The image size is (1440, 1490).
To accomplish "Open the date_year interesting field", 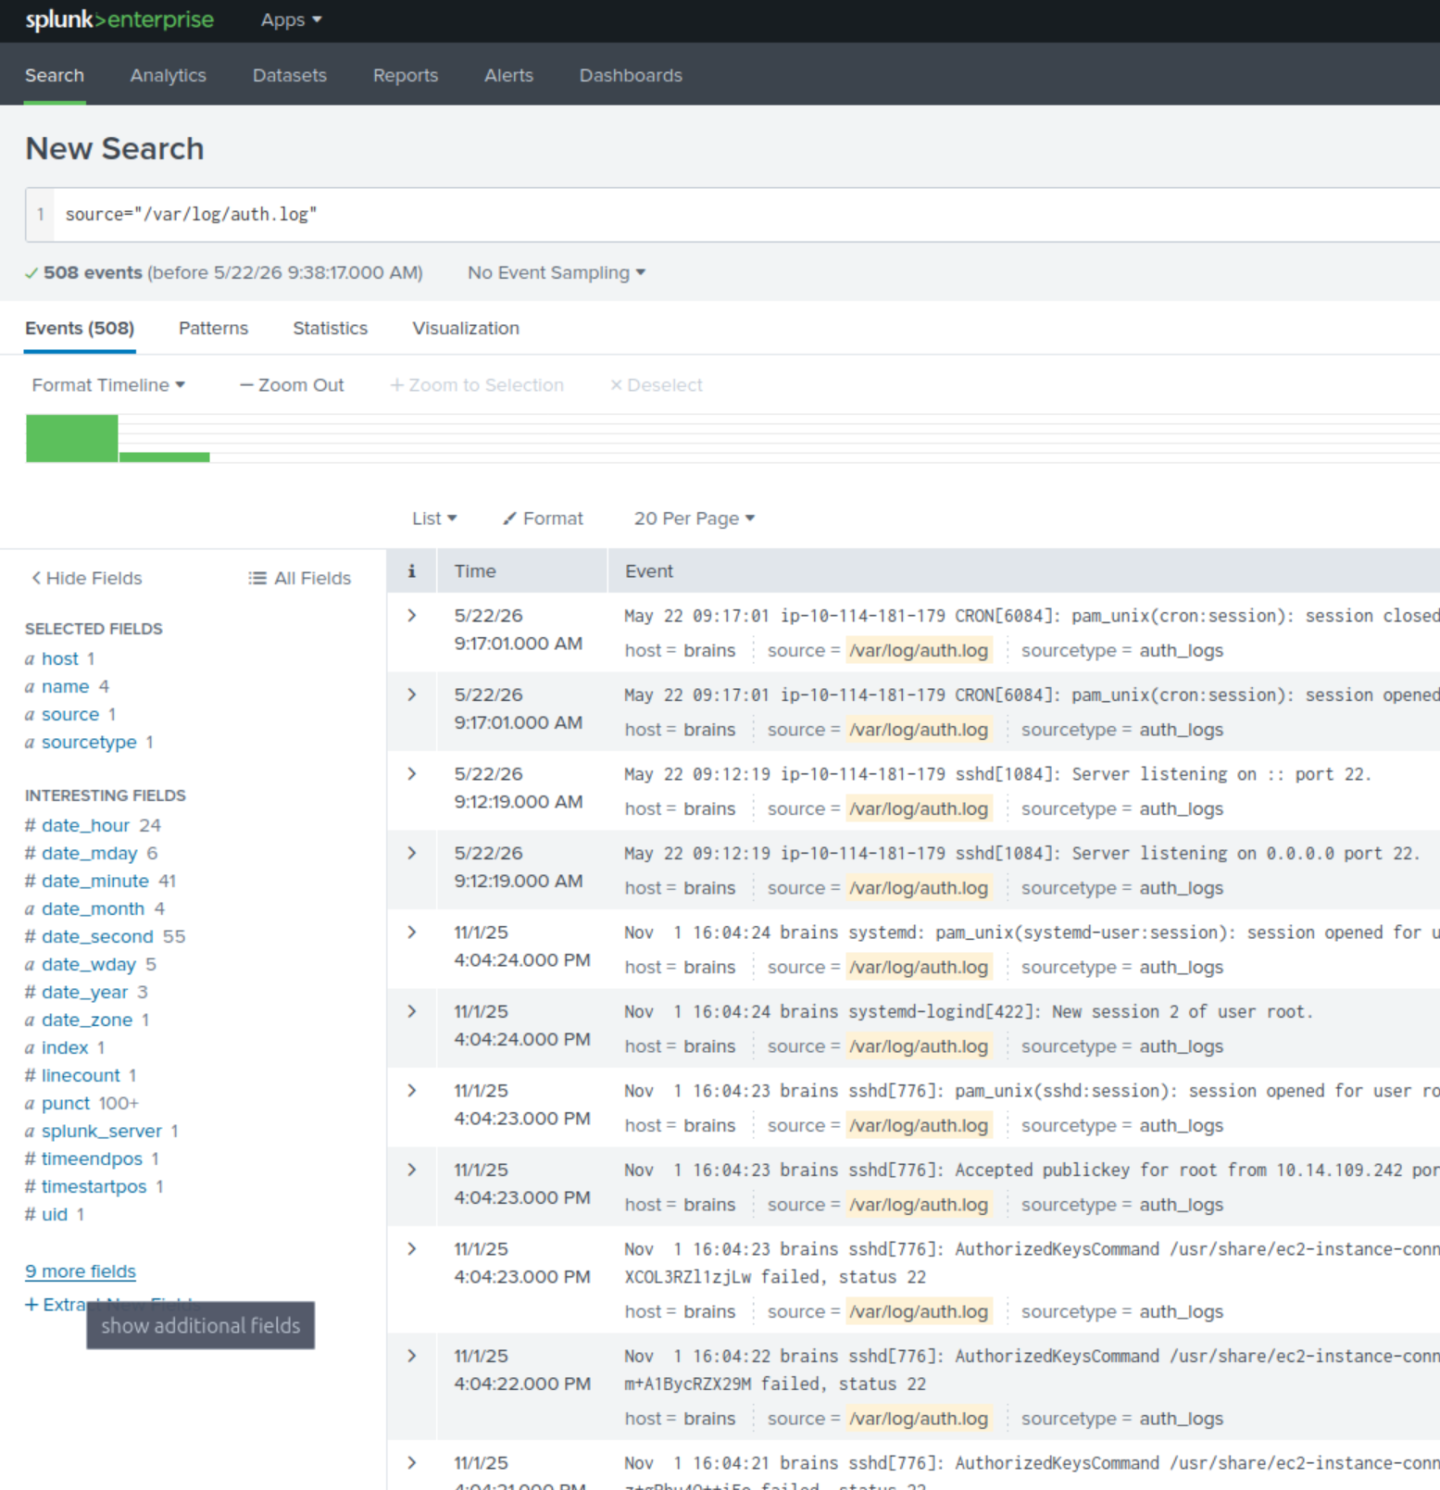I will click(84, 992).
